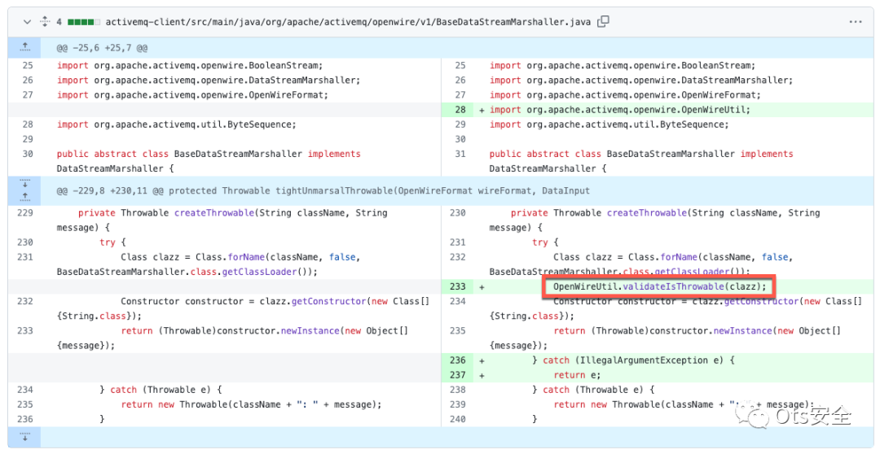Screen dimensions: 880x454
Task: Click left import BooleanStream line
Action: 190,66
